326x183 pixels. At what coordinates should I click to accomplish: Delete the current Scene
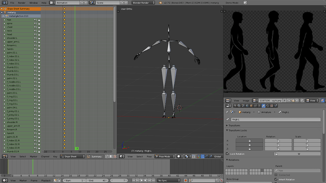click(x=126, y=3)
